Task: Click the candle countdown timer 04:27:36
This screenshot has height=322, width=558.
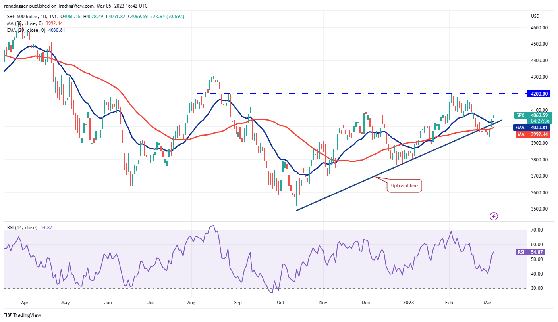Action: pyautogui.click(x=541, y=121)
